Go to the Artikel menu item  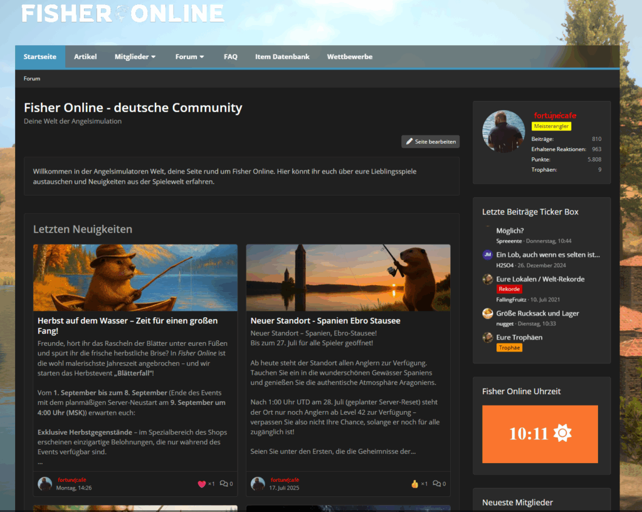pos(85,56)
